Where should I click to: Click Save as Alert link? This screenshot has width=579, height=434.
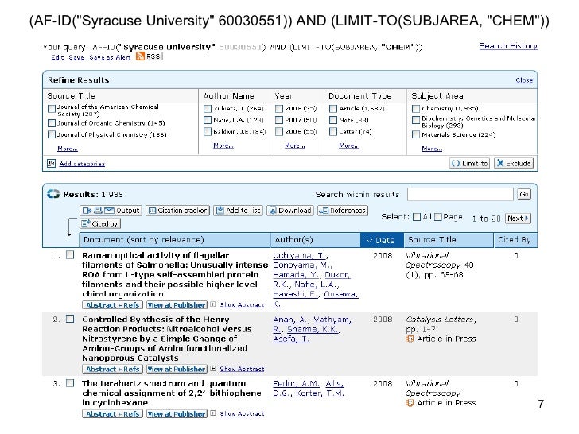click(110, 57)
